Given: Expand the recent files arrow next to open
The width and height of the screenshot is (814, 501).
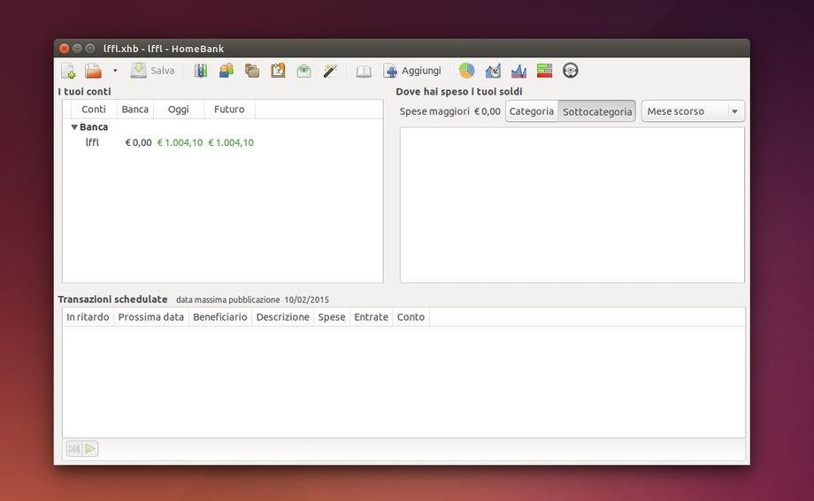Looking at the screenshot, I should (x=115, y=71).
